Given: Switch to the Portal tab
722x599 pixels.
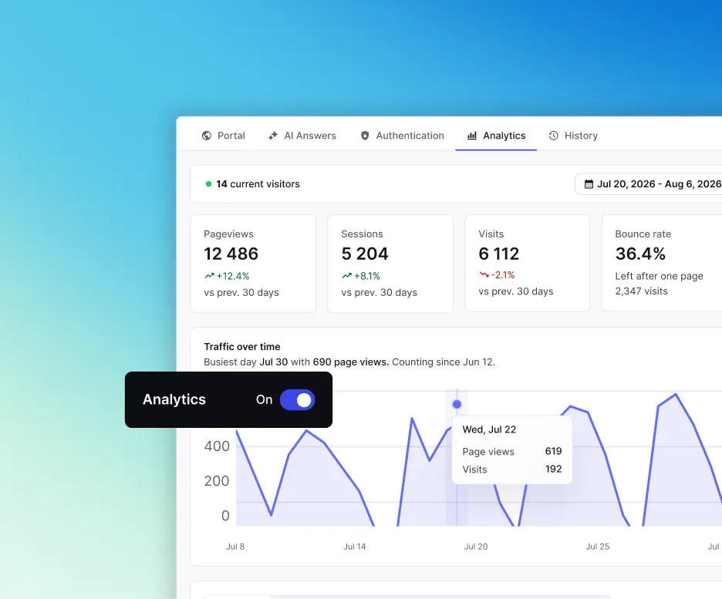Looking at the screenshot, I should click(x=224, y=136).
